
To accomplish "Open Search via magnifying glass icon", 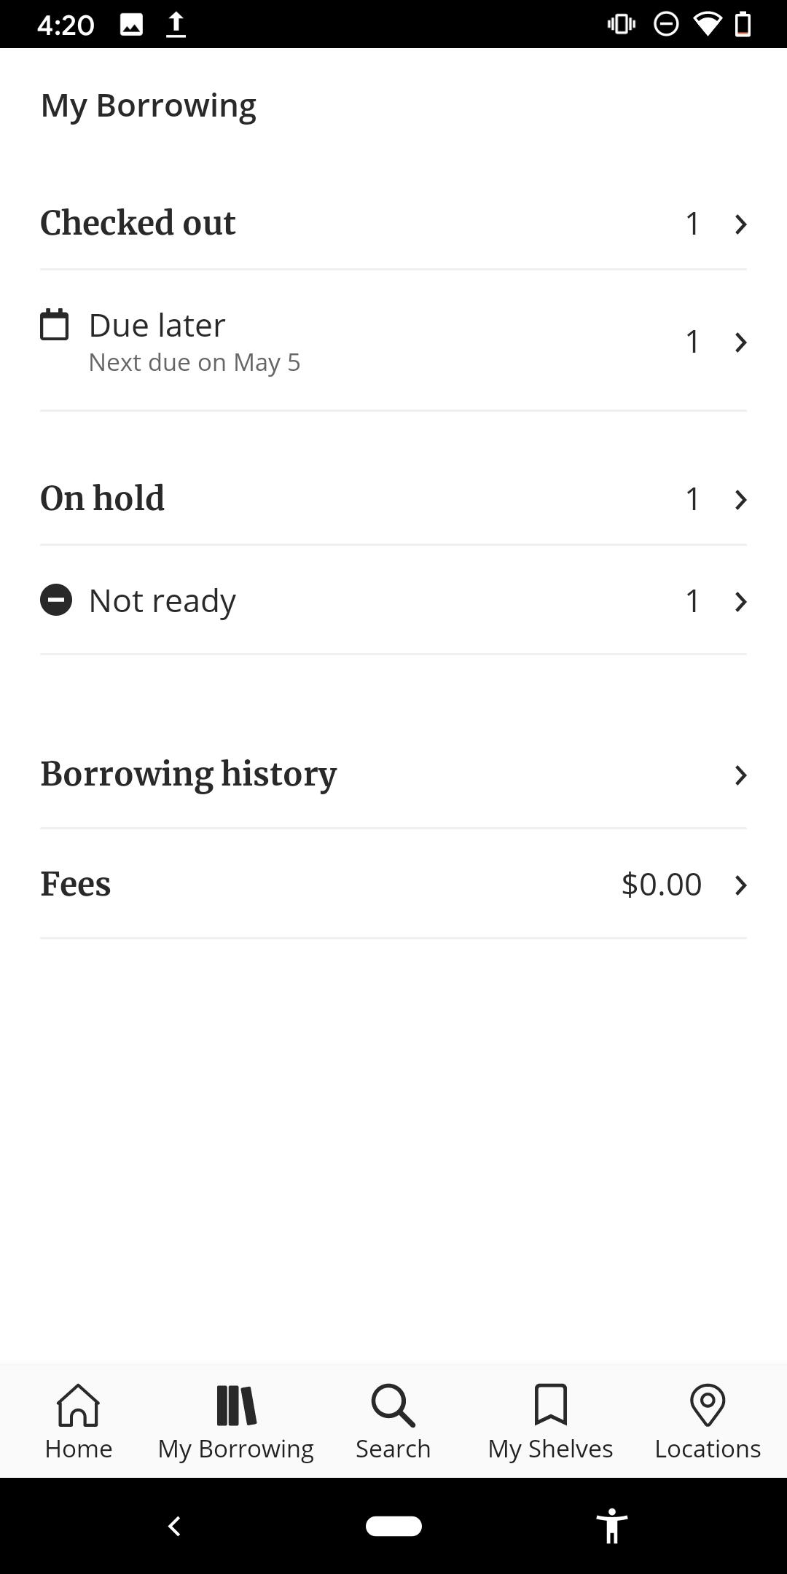I will click(393, 1405).
